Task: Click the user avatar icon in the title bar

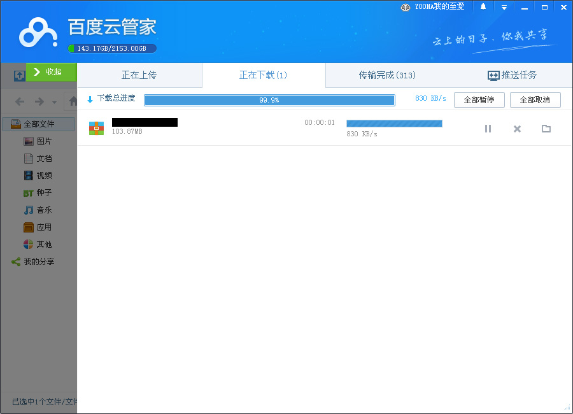Action: [406, 7]
